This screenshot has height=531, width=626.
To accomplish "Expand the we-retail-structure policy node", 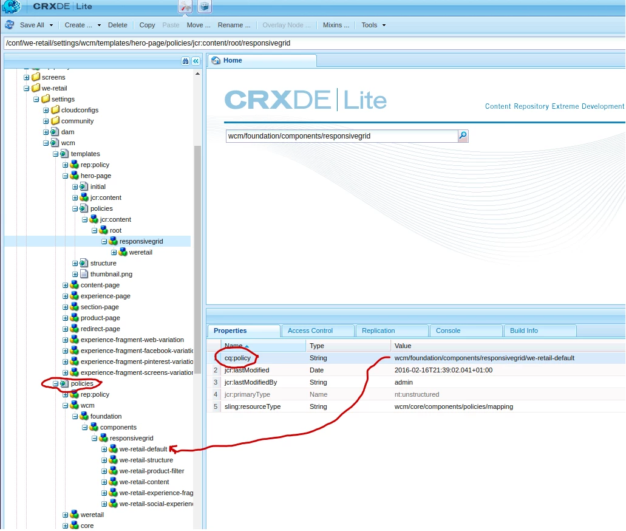I will (104, 461).
